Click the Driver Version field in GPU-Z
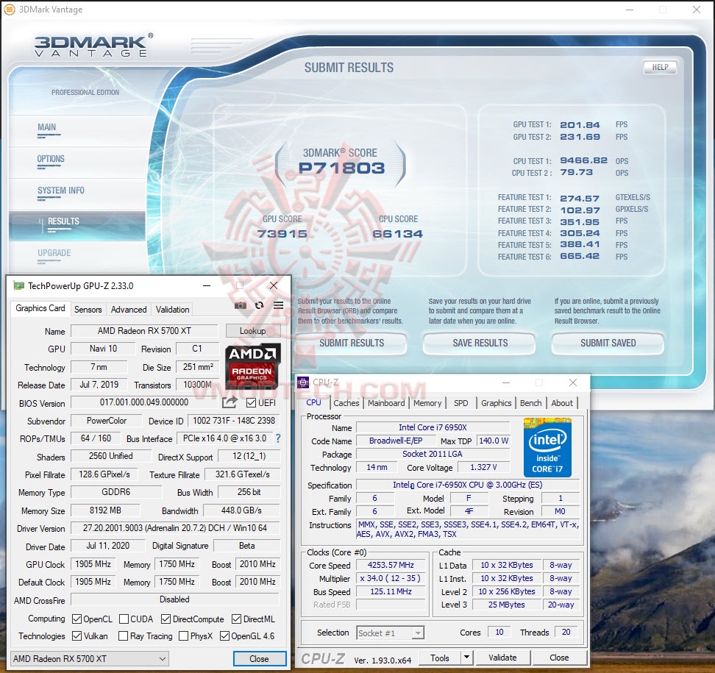The height and width of the screenshot is (673, 715). pos(175,528)
